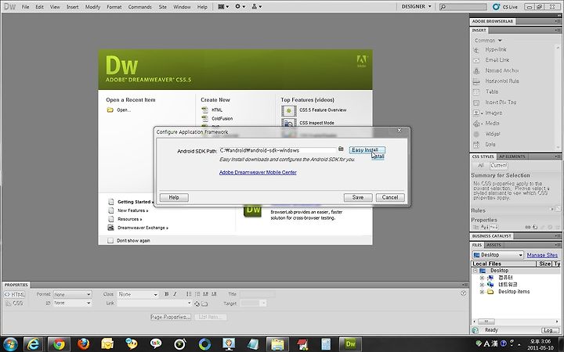Image resolution: width=564 pixels, height=352 pixels.
Task: Open the Windows Start menu
Action: pos(10,344)
